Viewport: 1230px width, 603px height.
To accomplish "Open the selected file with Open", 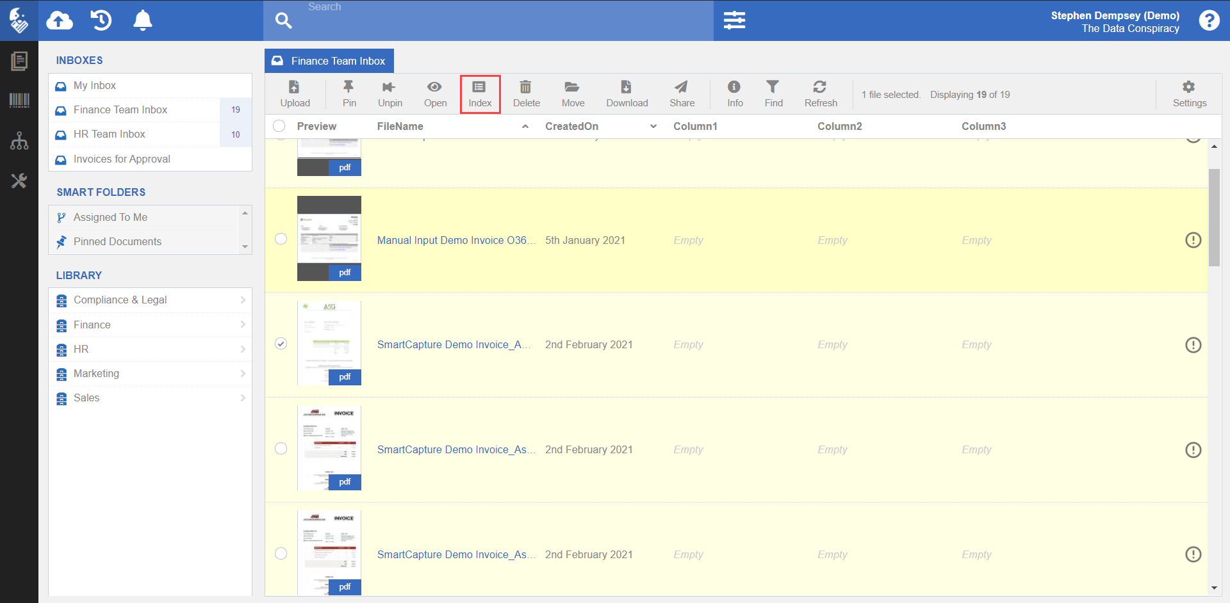I will point(435,94).
